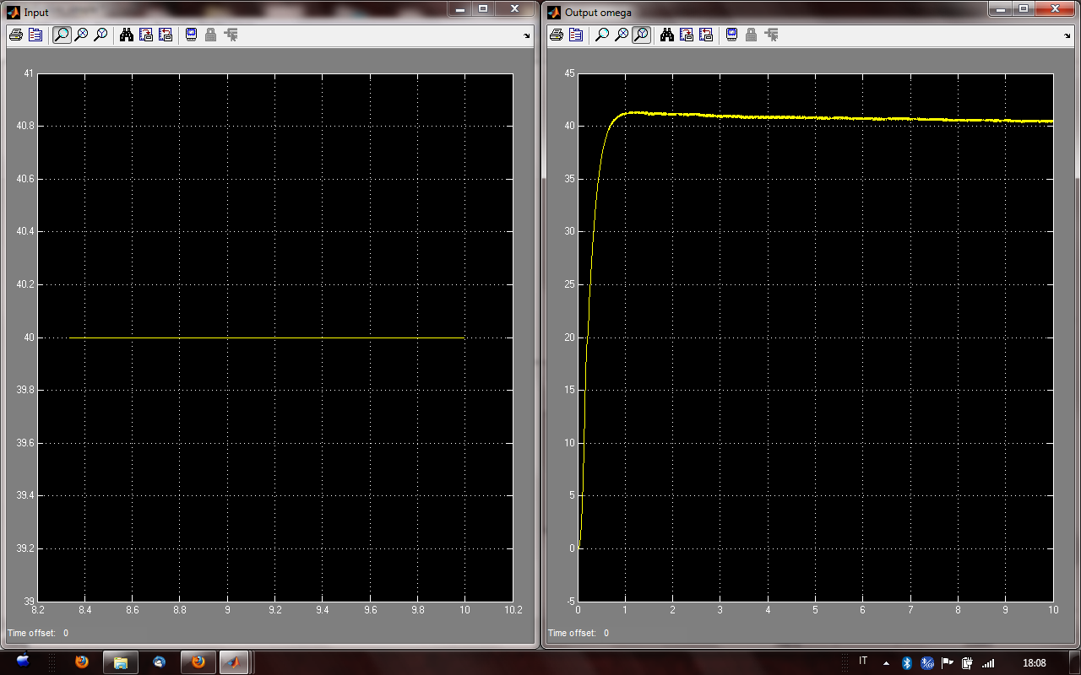This screenshot has width=1081, height=675.
Task: Toggle Zoom tool in Input scope
Action: (x=62, y=35)
